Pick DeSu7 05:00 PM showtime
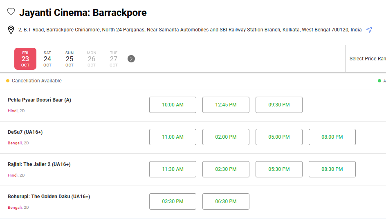386x219 pixels. (x=279, y=137)
